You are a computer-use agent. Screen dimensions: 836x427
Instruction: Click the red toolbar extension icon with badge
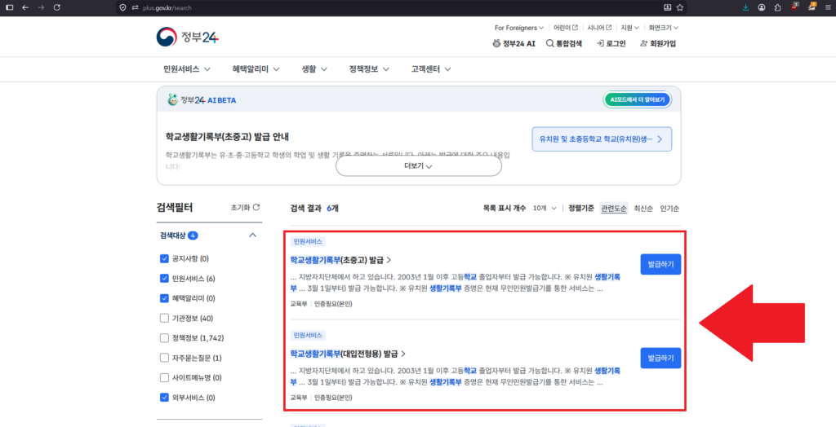pyautogui.click(x=794, y=7)
